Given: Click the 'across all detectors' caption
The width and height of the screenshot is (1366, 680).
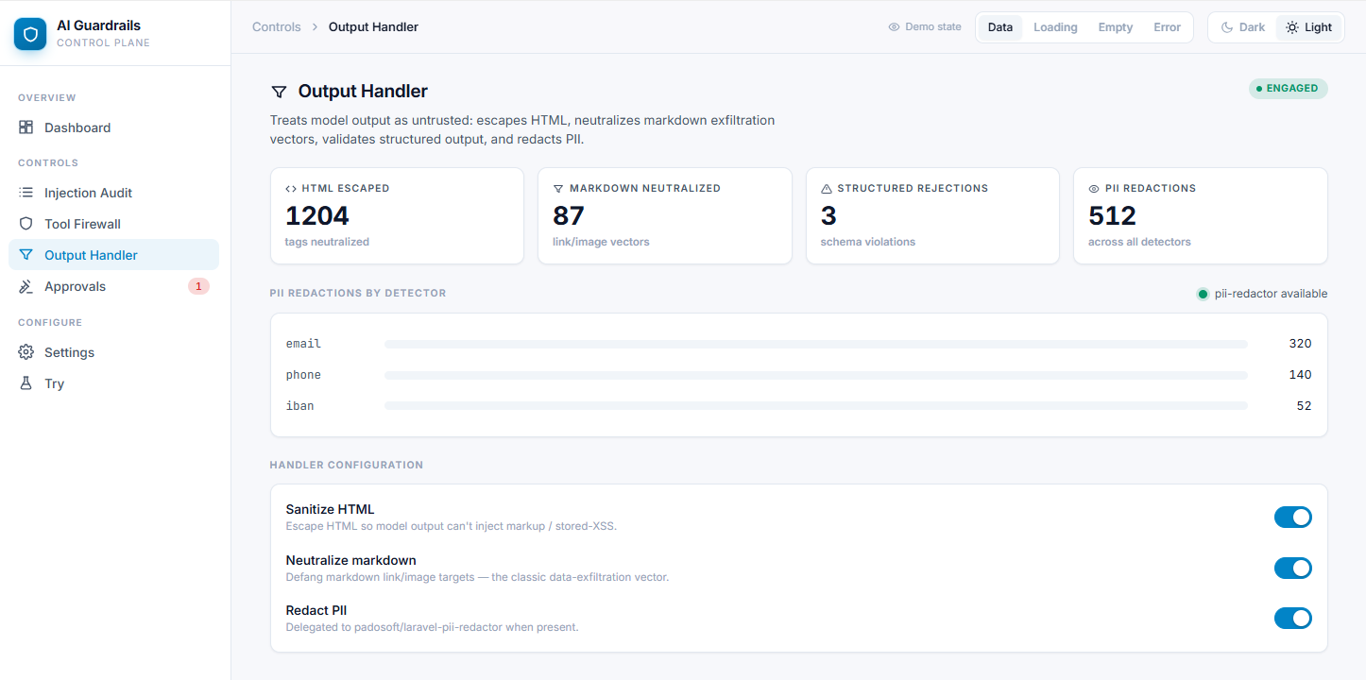Looking at the screenshot, I should [x=1139, y=242].
